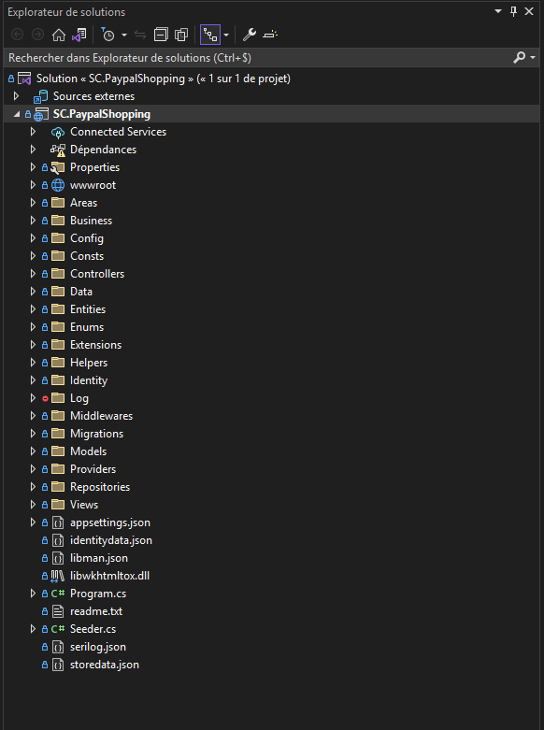Click the Back navigation arrow icon

(x=17, y=35)
